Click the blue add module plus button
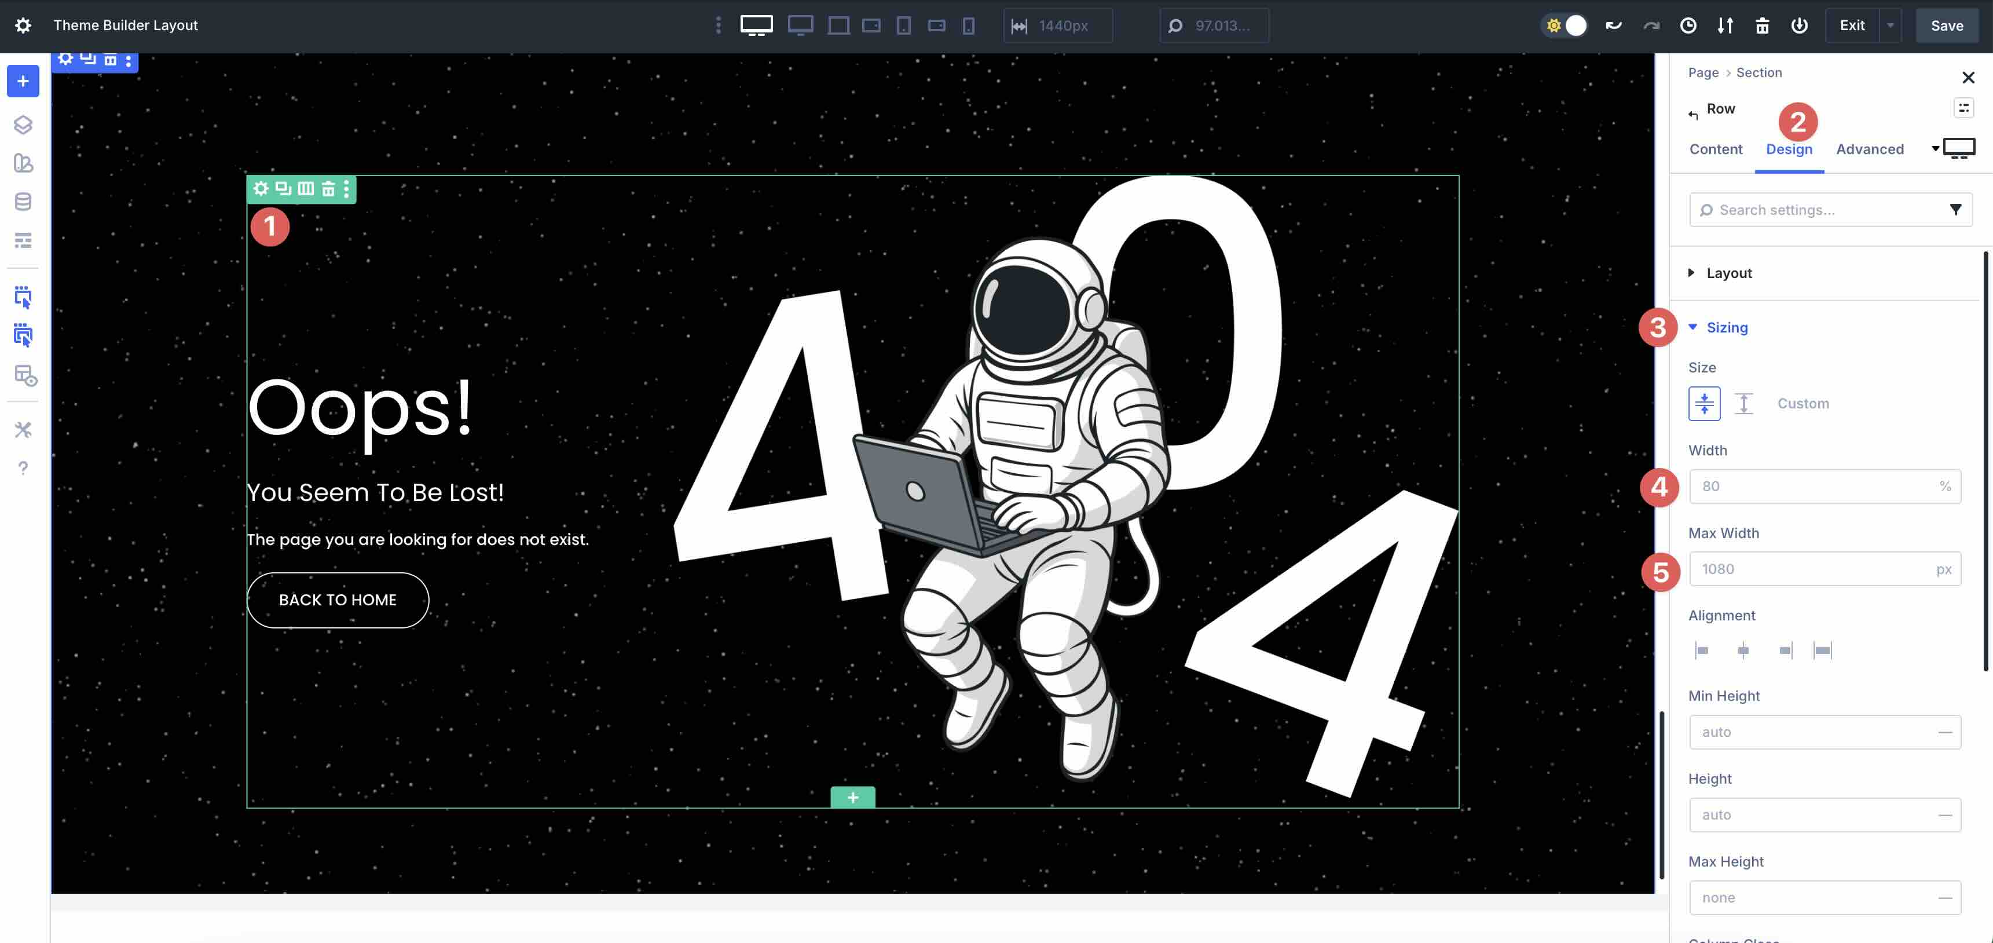Image resolution: width=1993 pixels, height=943 pixels. pyautogui.click(x=23, y=81)
